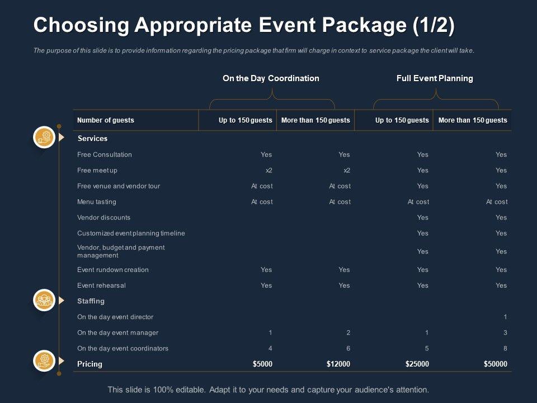Click the Vendor discounts row label
The height and width of the screenshot is (403, 537).
[x=103, y=217]
